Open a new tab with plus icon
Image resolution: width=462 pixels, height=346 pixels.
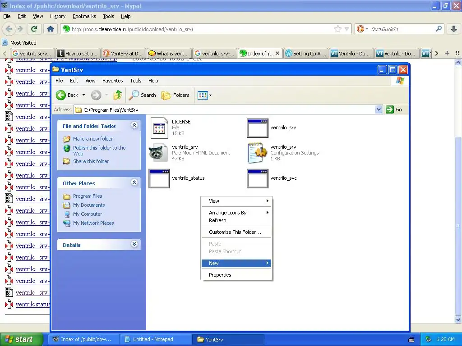pos(447,53)
